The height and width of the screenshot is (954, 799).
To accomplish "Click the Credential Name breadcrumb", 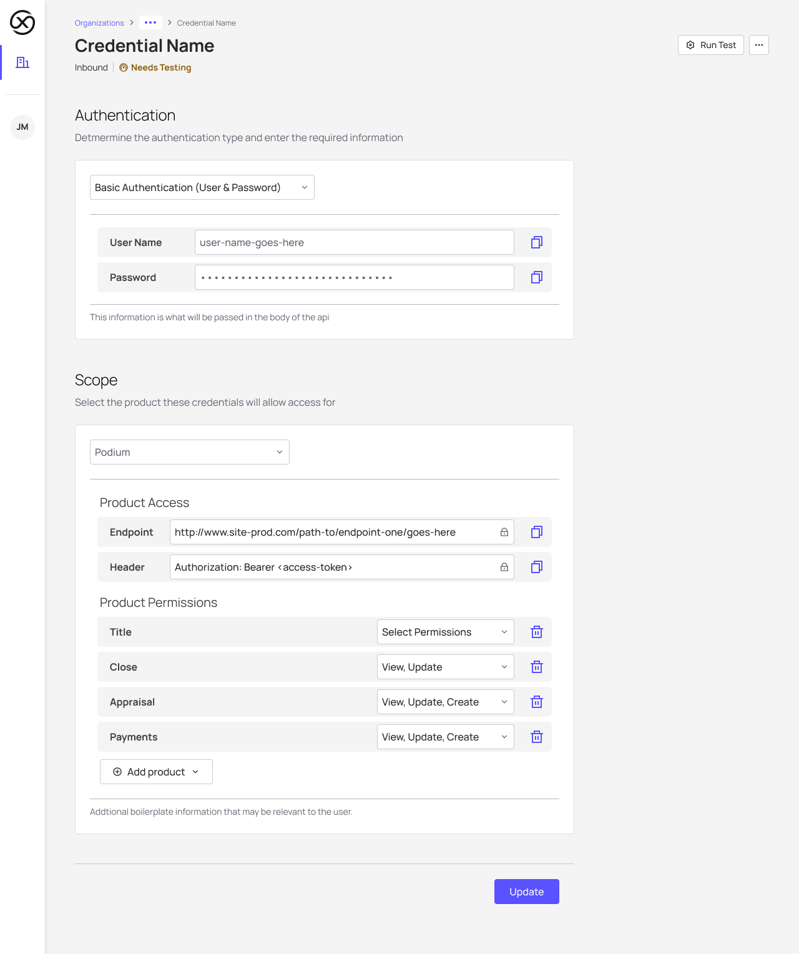I will click(207, 23).
